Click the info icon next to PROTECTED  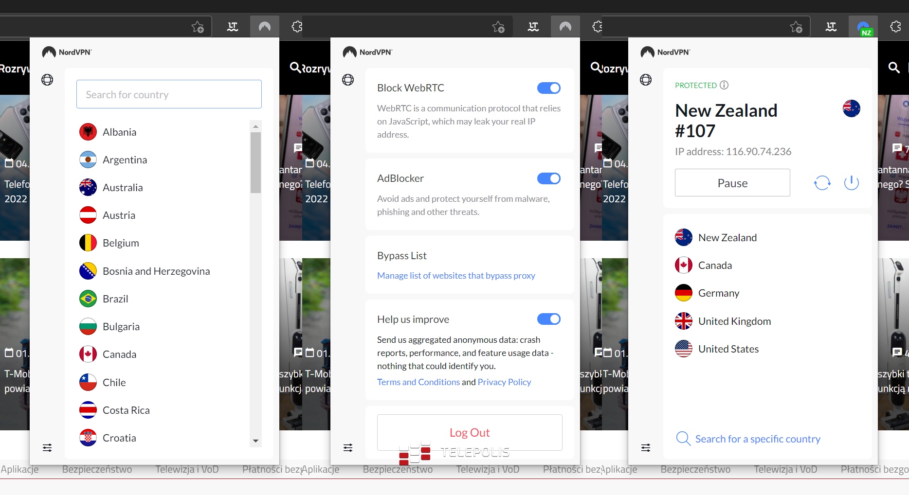(x=724, y=85)
